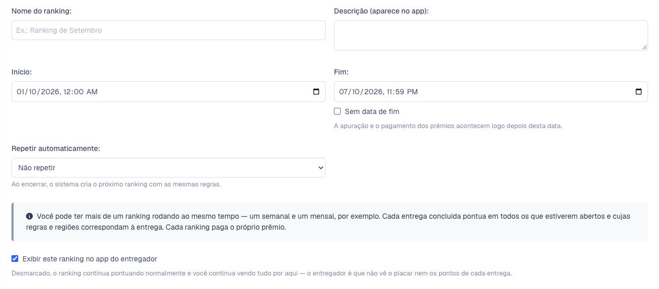659x289 pixels.
Task: Click the Sem data de fim label
Action: pyautogui.click(x=372, y=111)
